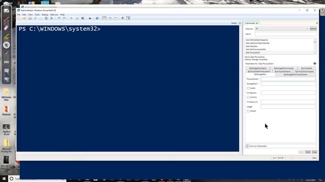The height and width of the screenshot is (182, 325).
Task: Open help for Add-PhysicalDisk parameters
Action: pos(315,64)
